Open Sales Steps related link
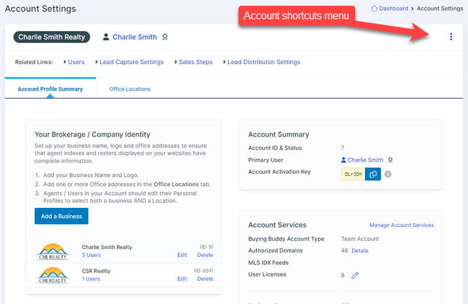This screenshot has height=304, width=468. (196, 62)
